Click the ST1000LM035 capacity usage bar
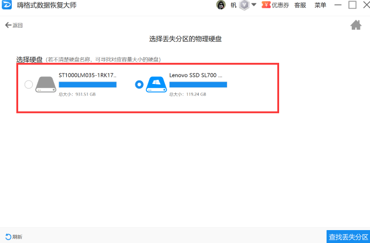 (87, 85)
